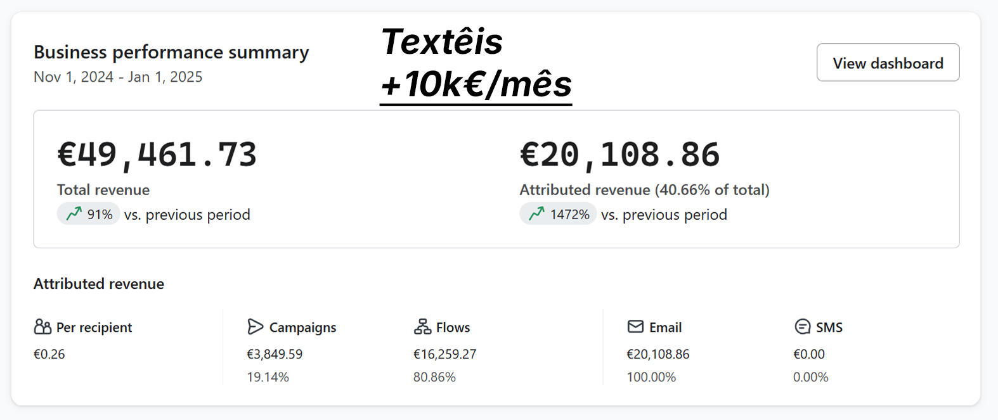The width and height of the screenshot is (998, 420).
Task: Click the Business performance summary heading
Action: [171, 52]
